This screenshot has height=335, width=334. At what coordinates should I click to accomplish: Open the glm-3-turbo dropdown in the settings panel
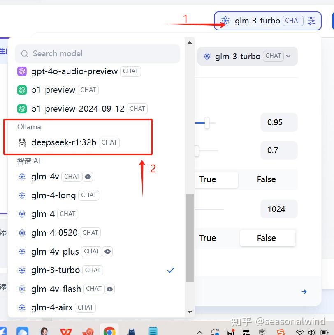288,56
